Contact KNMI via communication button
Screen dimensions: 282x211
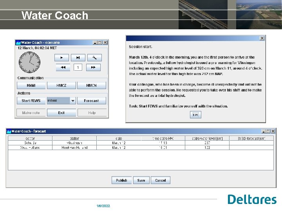click(x=31, y=86)
